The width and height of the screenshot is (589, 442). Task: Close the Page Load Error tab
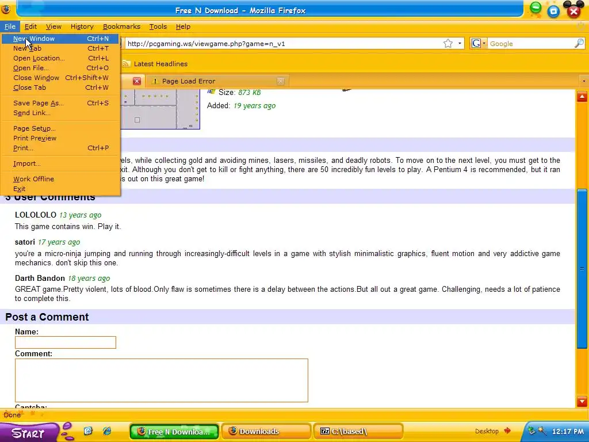pos(281,81)
